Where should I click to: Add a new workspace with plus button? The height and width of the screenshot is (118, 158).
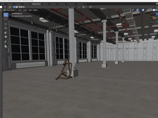tap(85, 4)
